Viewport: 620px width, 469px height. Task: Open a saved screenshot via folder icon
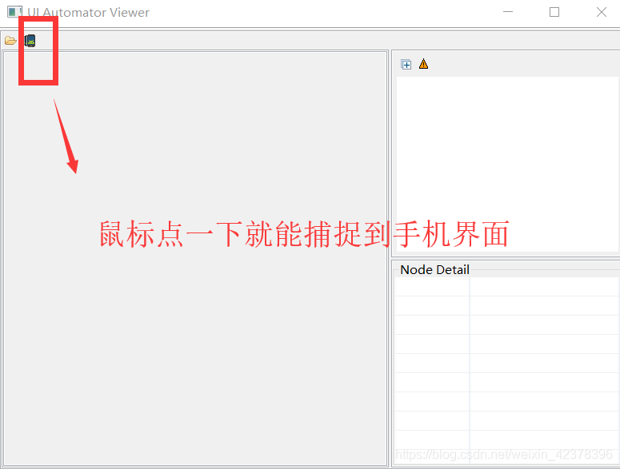10,41
